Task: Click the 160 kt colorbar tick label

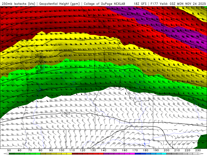Action: [x=124, y=150]
